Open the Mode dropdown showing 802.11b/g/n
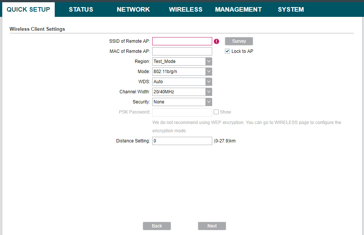 point(209,71)
